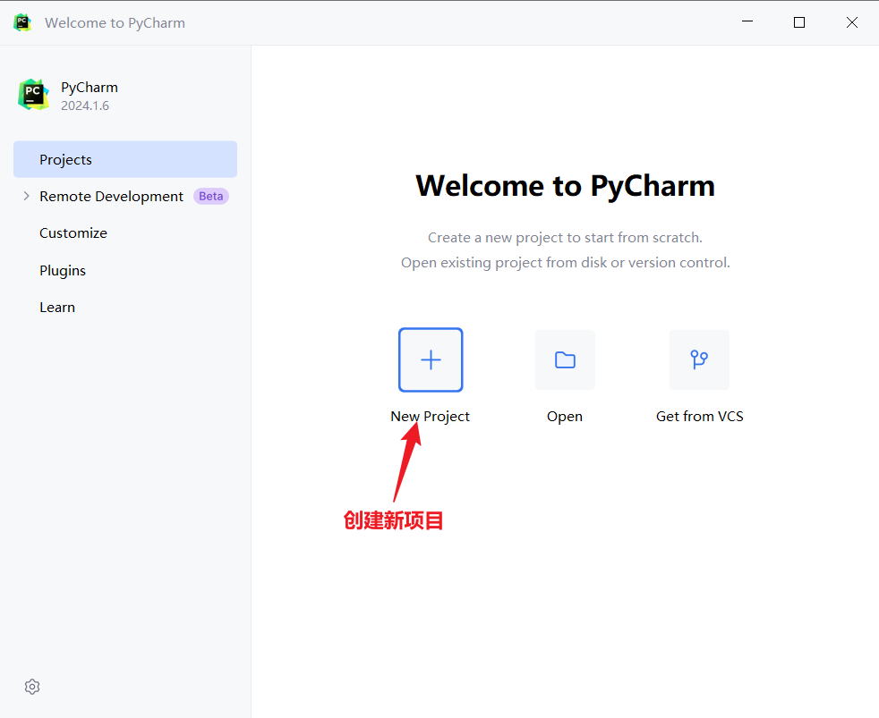
Task: Click the Get from VCS branch icon
Action: 699,359
